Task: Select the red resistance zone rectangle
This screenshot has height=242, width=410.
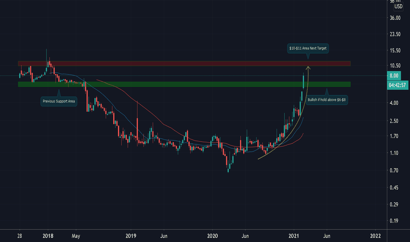Action: (184, 63)
